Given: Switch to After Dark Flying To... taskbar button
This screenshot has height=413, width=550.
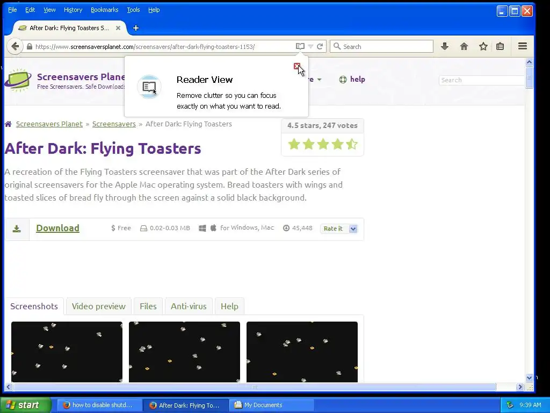Looking at the screenshot, I should click(185, 405).
